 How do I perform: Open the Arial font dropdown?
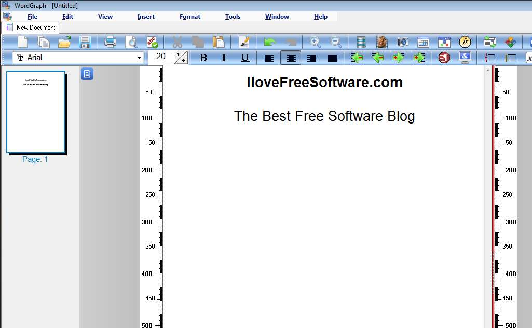point(139,58)
